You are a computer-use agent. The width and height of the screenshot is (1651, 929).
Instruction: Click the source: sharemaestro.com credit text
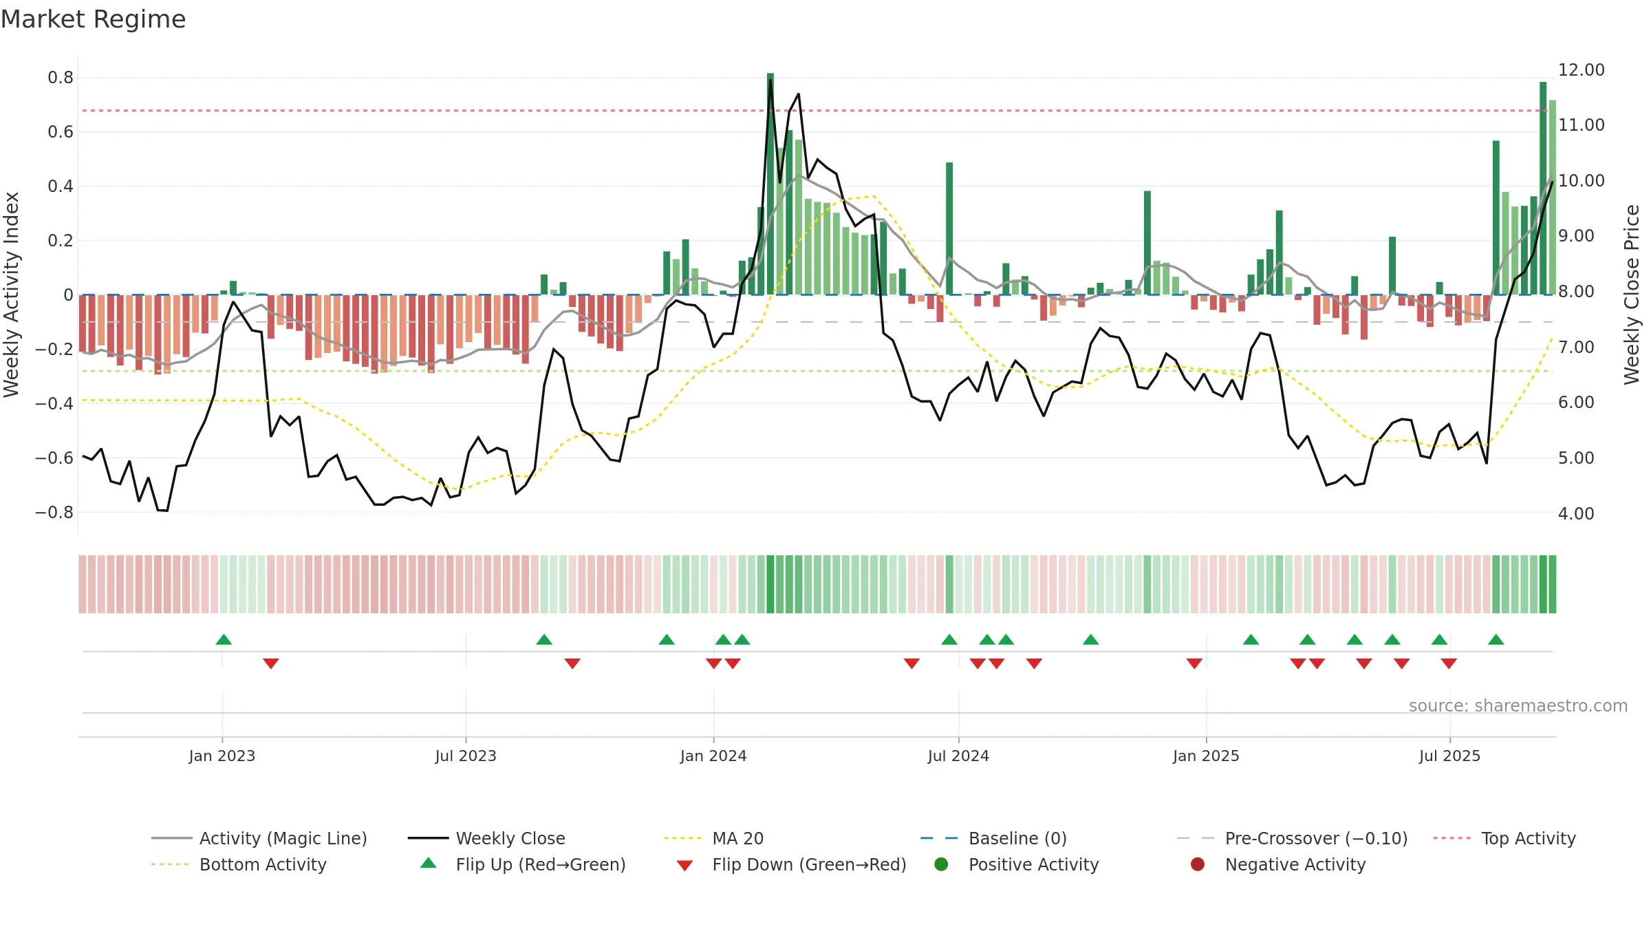coord(1518,706)
